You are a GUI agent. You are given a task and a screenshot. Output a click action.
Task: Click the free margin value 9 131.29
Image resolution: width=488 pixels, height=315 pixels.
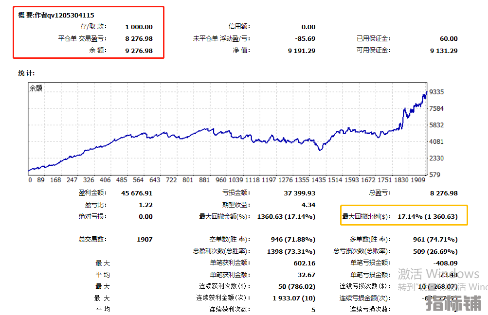tap(444, 51)
